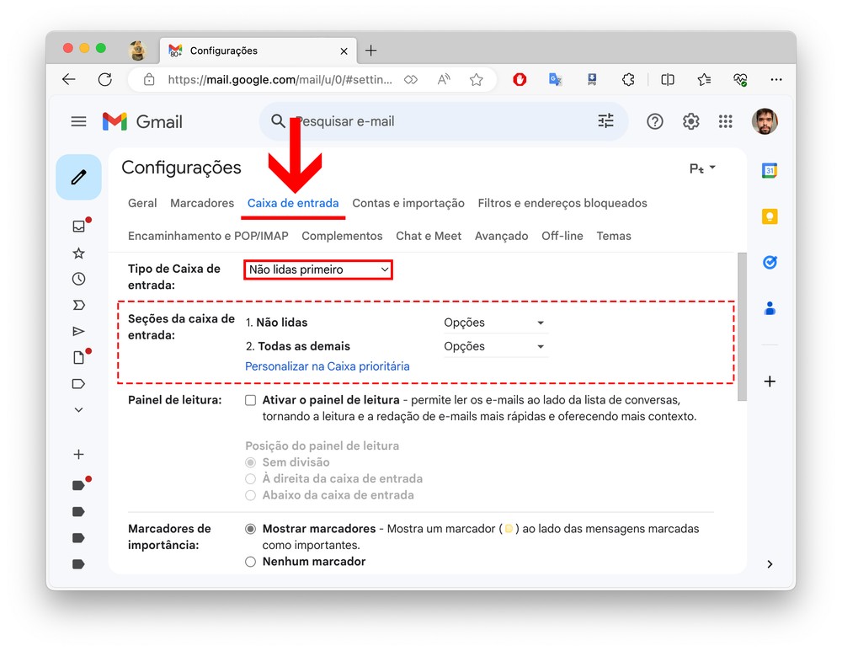Get add-ons plus icon in side panel
842x651 pixels.
tap(770, 382)
